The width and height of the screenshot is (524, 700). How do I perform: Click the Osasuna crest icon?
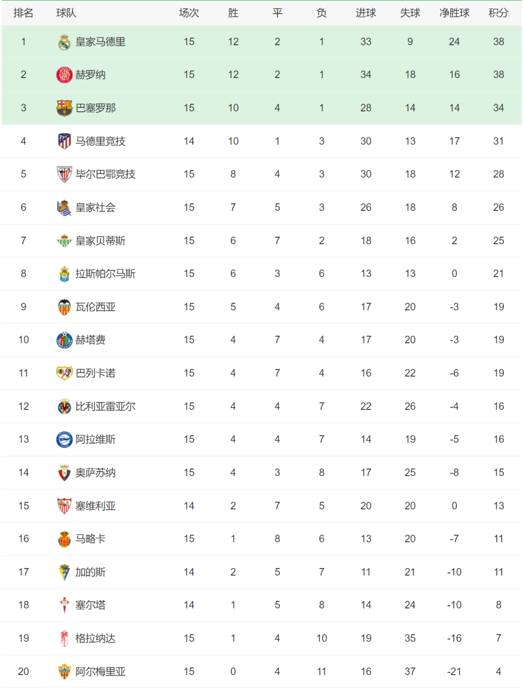[64, 473]
